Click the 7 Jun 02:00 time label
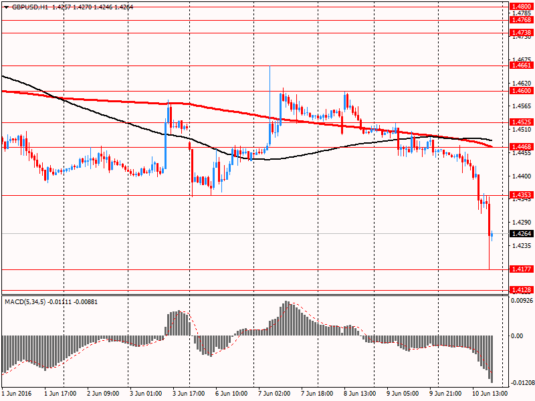 [274, 394]
